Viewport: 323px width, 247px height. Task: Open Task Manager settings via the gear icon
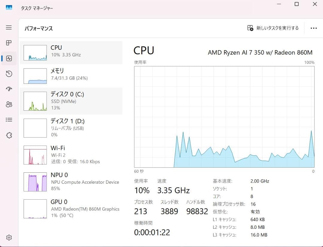click(9, 237)
